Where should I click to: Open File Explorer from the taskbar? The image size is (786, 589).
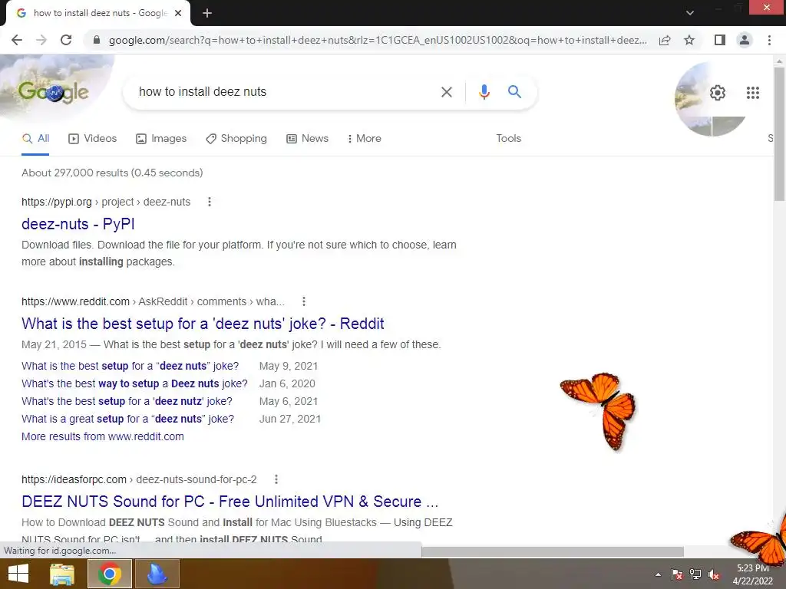62,574
